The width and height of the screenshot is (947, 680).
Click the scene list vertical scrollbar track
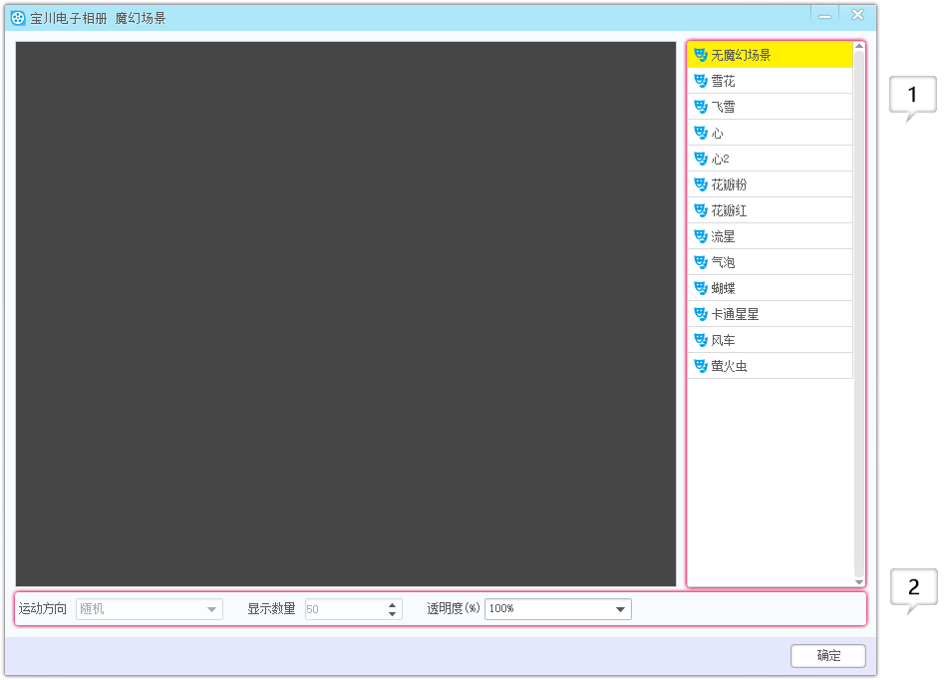(x=859, y=314)
